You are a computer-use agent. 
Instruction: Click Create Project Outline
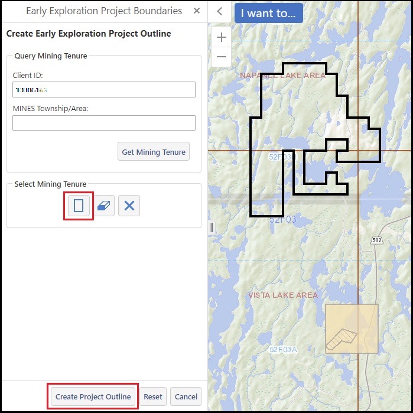click(x=93, y=396)
